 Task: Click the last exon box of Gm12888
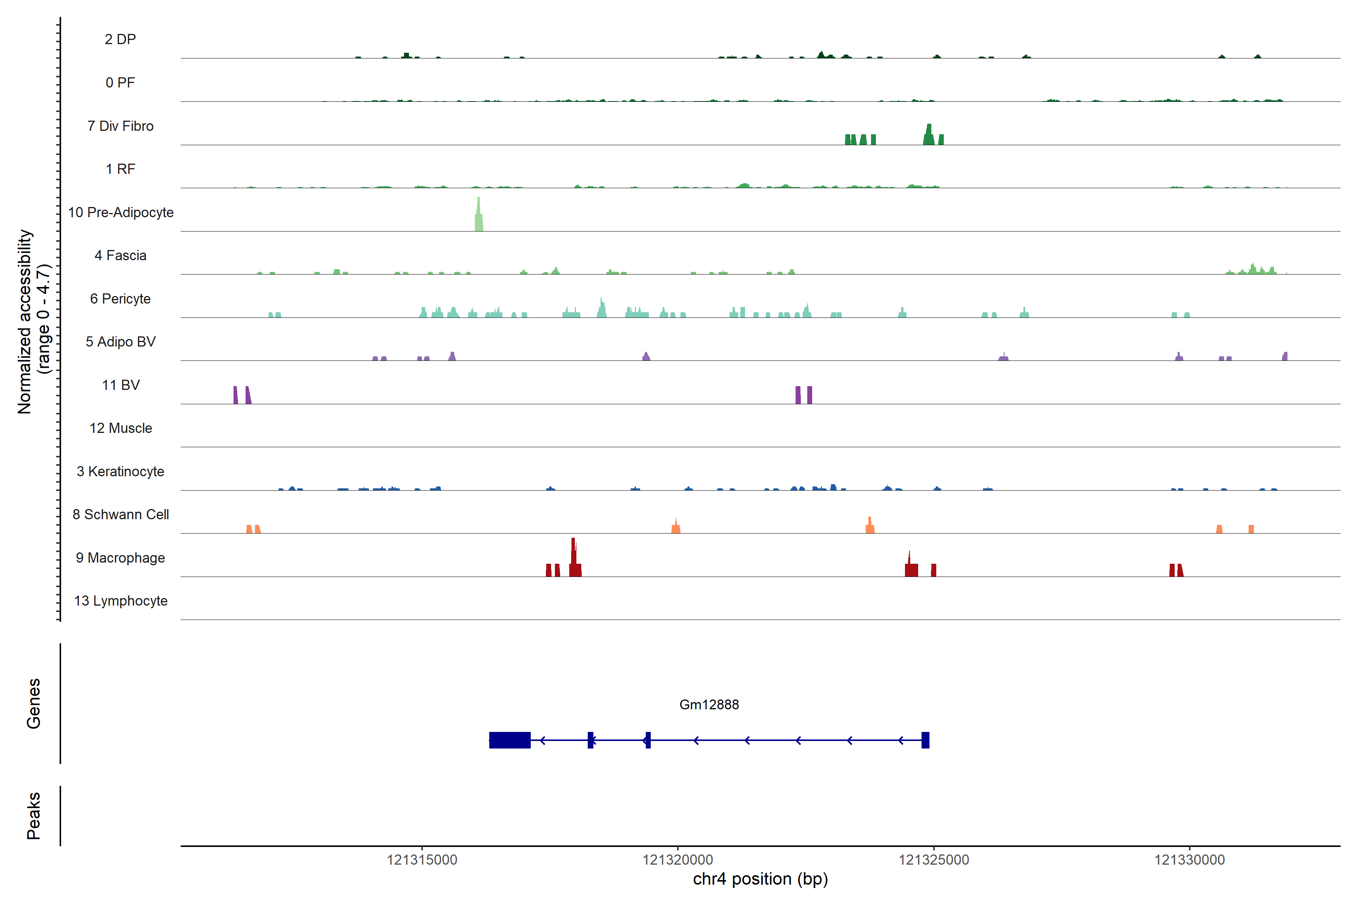(925, 740)
